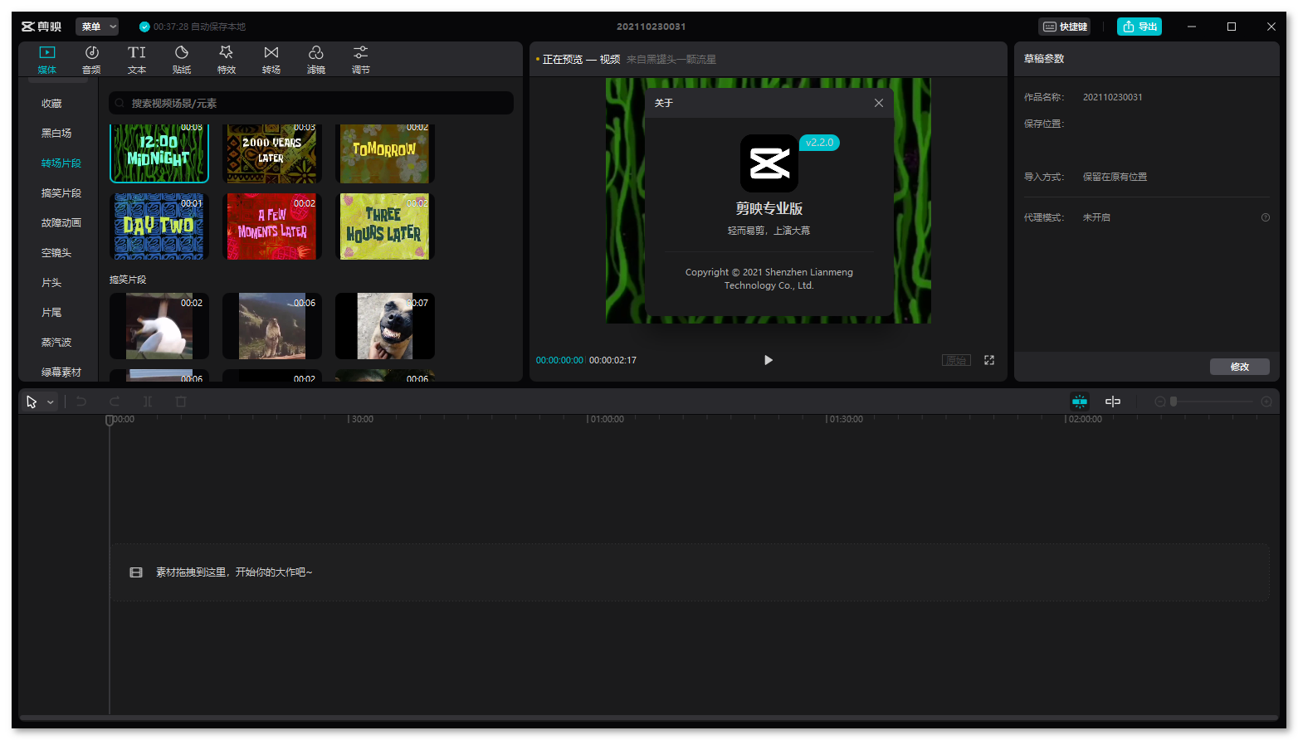Play the preview video
Screen dimensions: 1298x740
tap(769, 360)
